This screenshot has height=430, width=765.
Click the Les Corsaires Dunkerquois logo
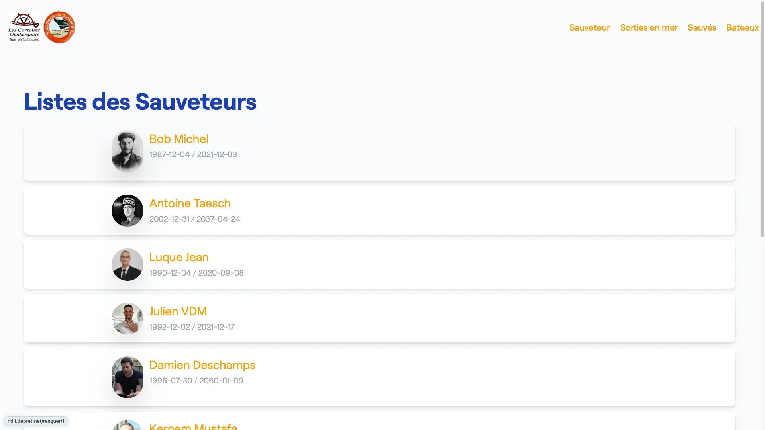[24, 27]
